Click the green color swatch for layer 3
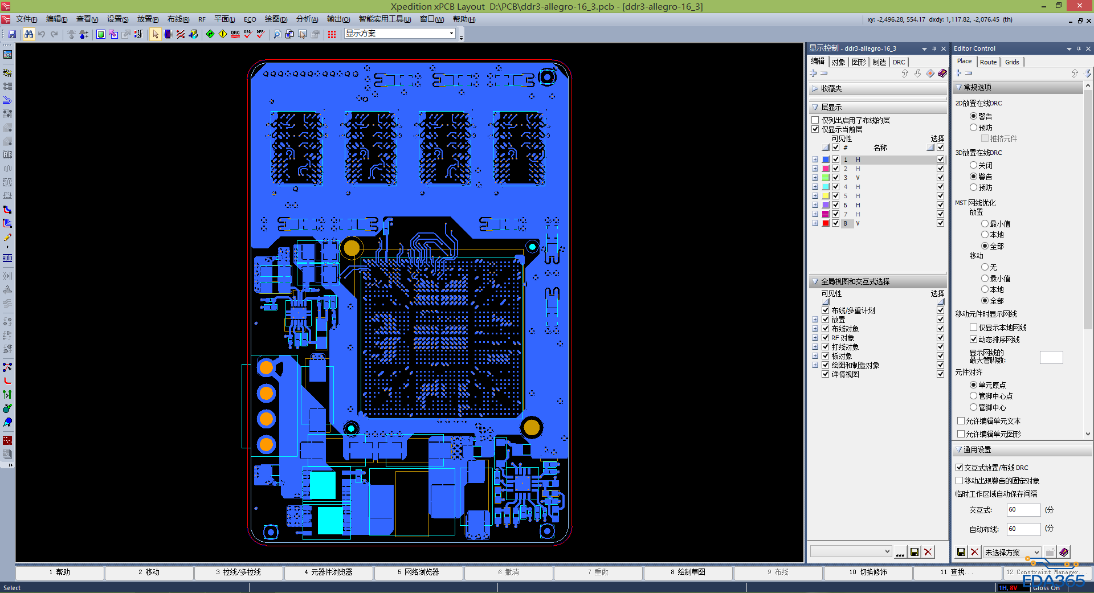This screenshot has width=1094, height=593. click(826, 178)
